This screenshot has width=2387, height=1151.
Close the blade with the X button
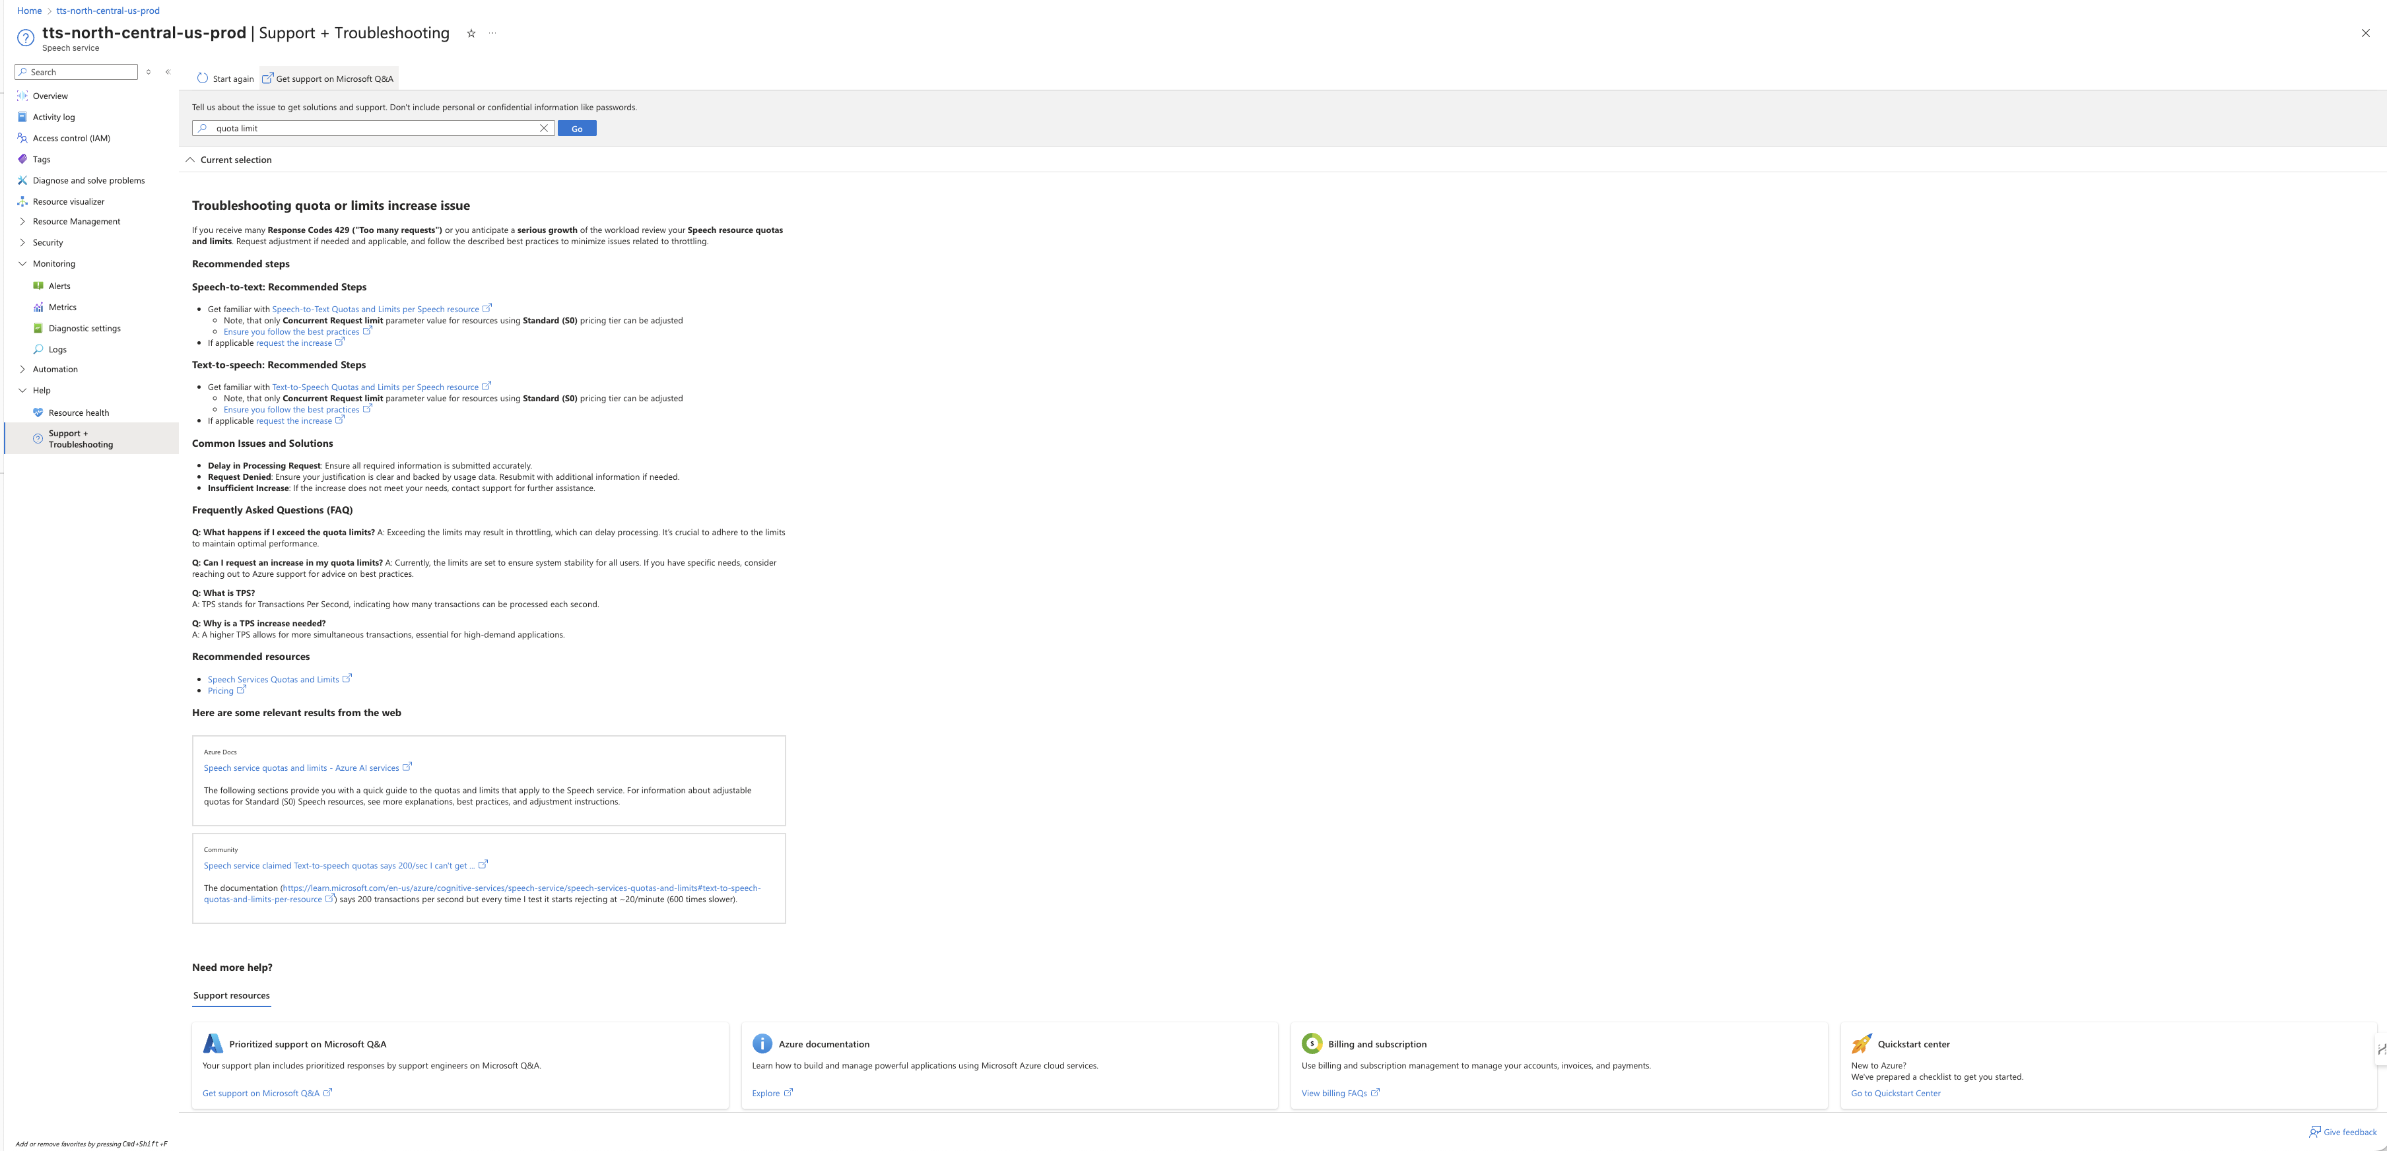[x=2366, y=32]
